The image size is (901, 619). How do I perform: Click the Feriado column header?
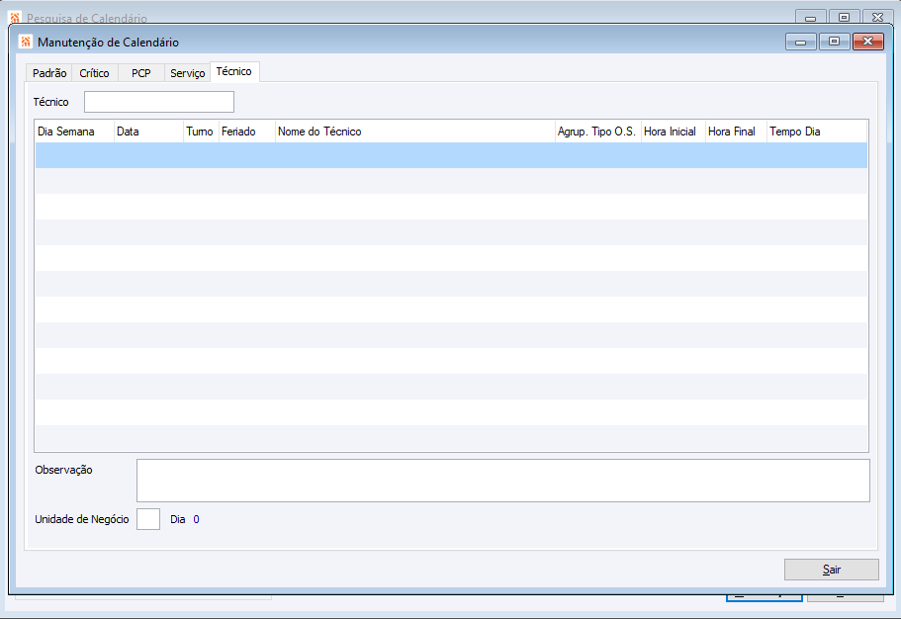(x=247, y=132)
